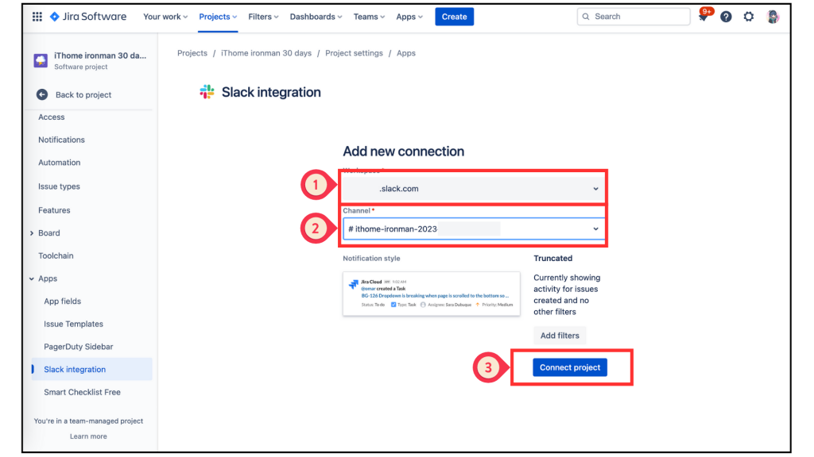Open Access settings in sidebar

pos(52,117)
